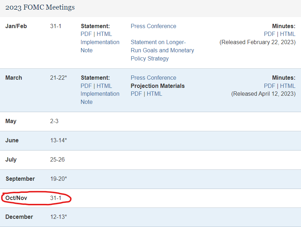301x227 pixels.
Task: Select the September month label
Action: tap(20, 179)
